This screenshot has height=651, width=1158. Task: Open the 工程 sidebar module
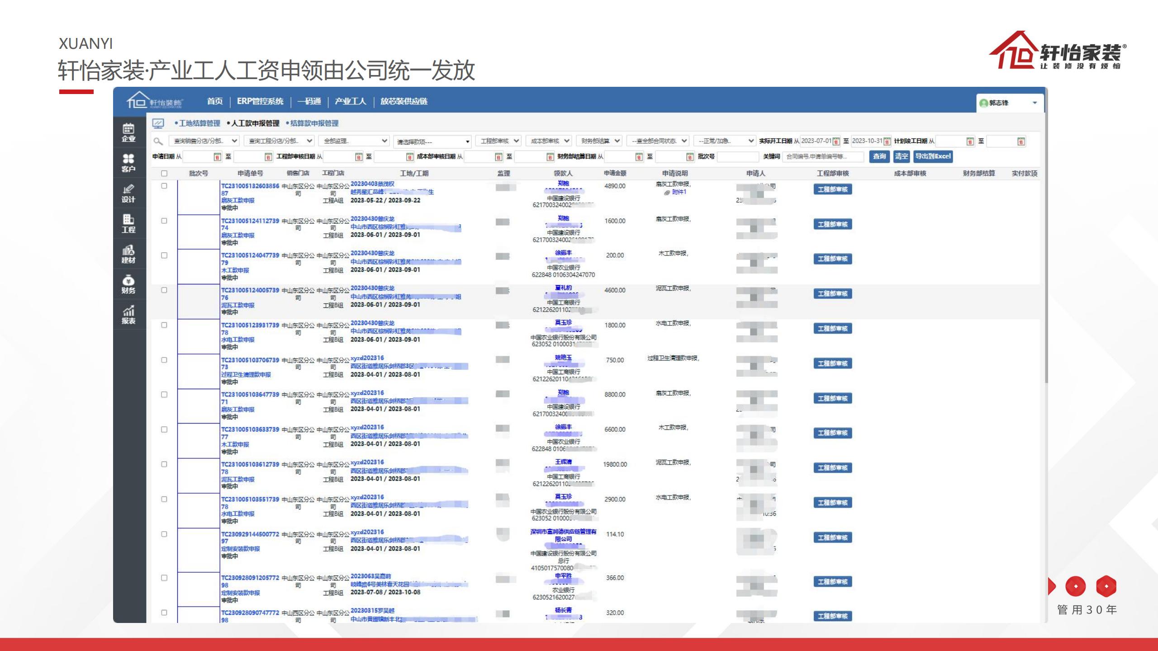[x=128, y=223]
